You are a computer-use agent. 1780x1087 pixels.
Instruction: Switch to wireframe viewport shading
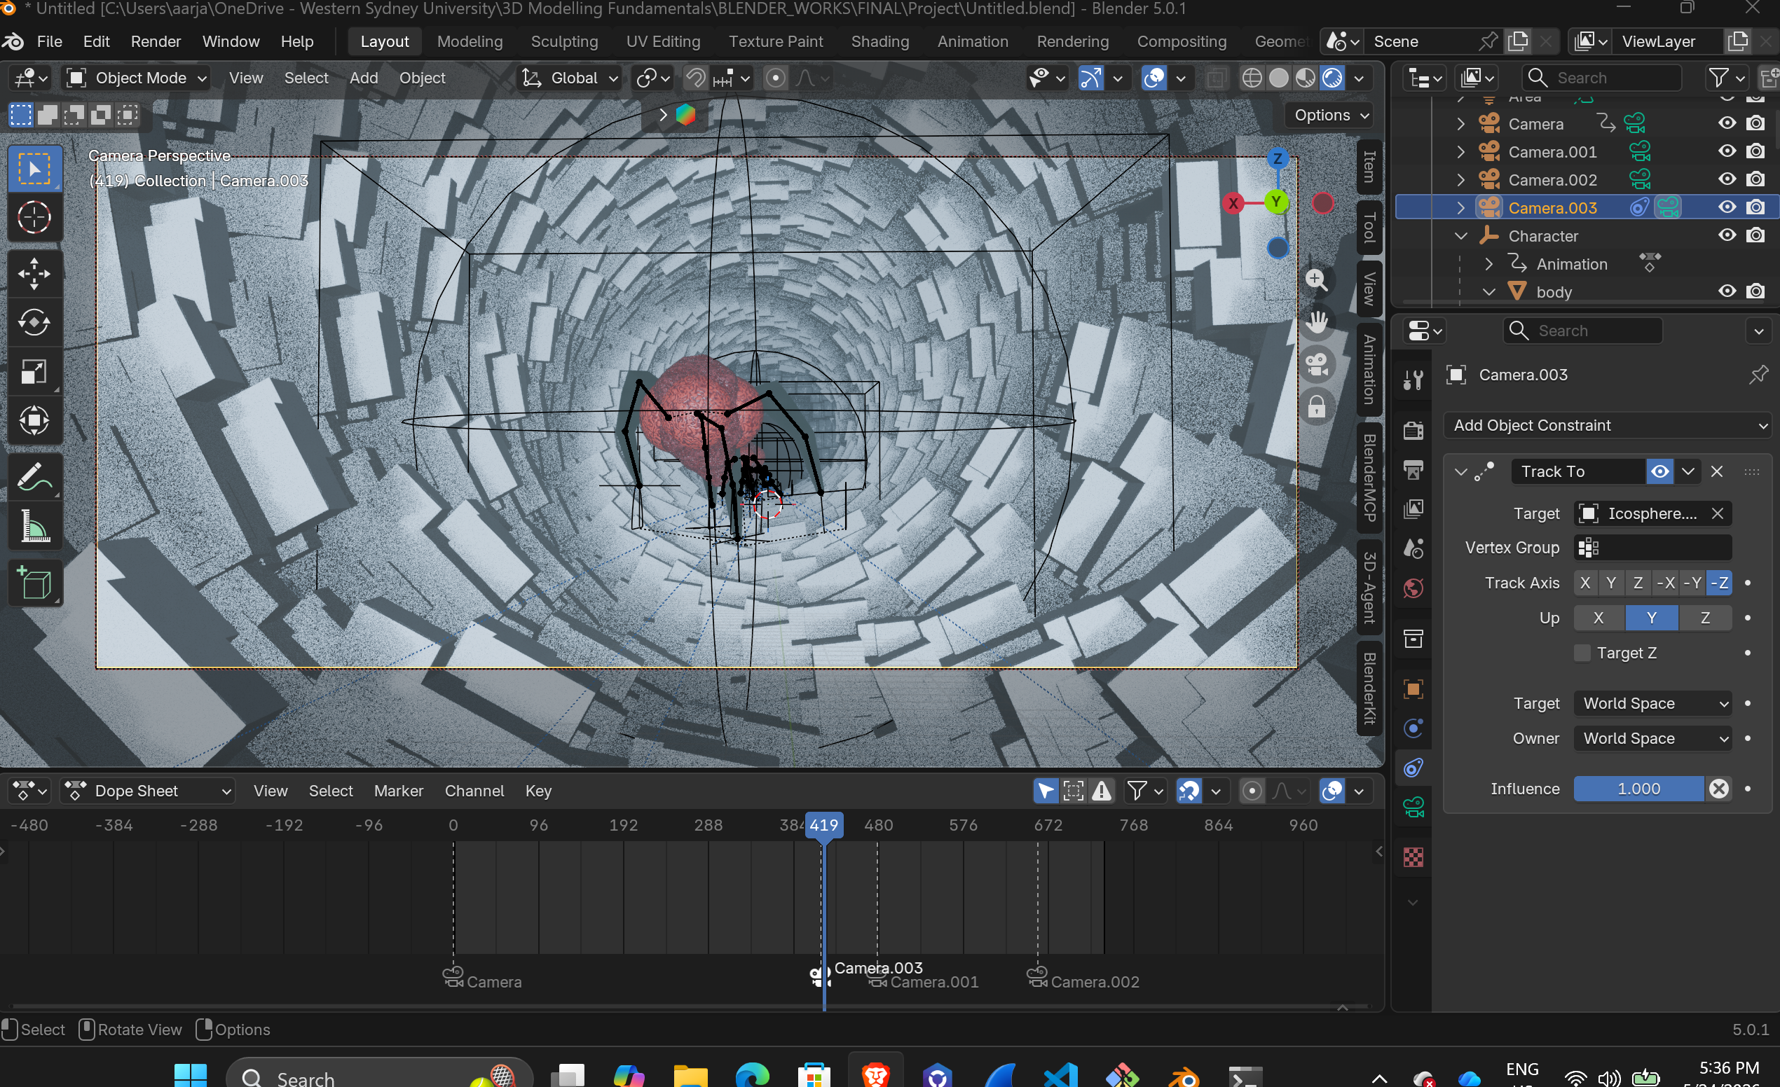pos(1252,78)
